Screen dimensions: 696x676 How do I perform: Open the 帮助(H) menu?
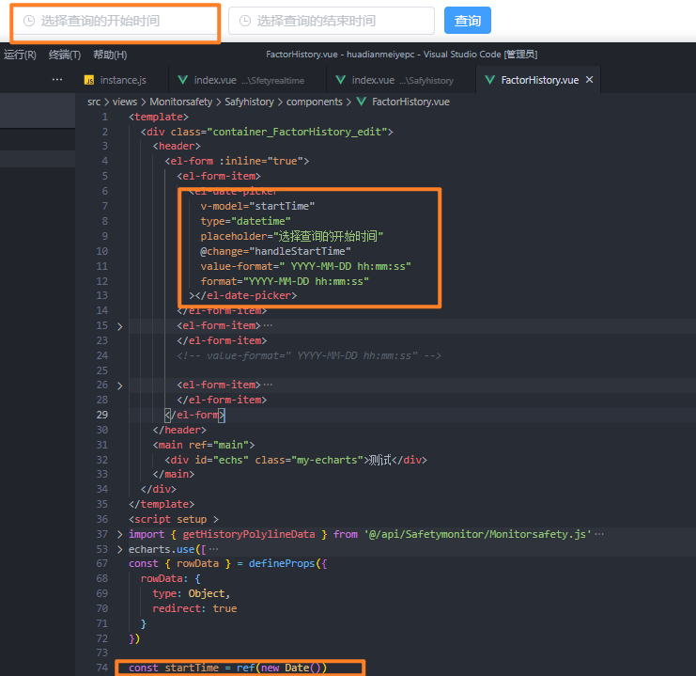110,55
